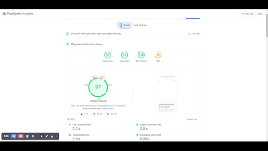This screenshot has width=268, height=151.
Task: Click the orange square 50-89 legend marker
Action: (x=94, y=114)
